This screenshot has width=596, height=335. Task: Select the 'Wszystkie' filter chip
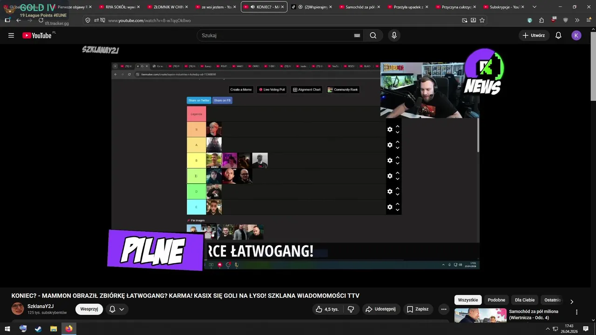click(x=468, y=300)
